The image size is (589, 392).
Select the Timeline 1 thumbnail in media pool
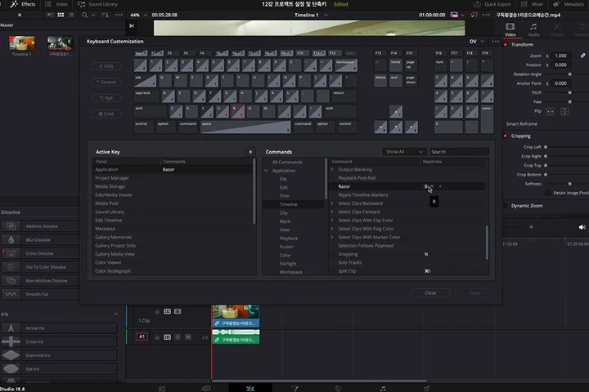click(x=22, y=43)
